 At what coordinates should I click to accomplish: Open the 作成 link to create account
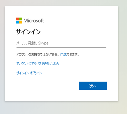(63, 54)
